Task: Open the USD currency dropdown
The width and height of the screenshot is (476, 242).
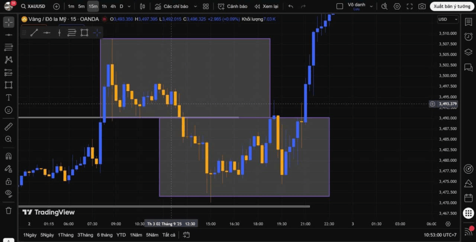Action: [448, 20]
